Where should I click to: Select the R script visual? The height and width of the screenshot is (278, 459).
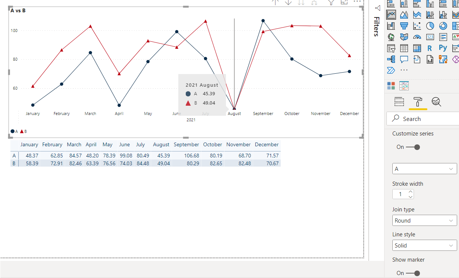[430, 48]
